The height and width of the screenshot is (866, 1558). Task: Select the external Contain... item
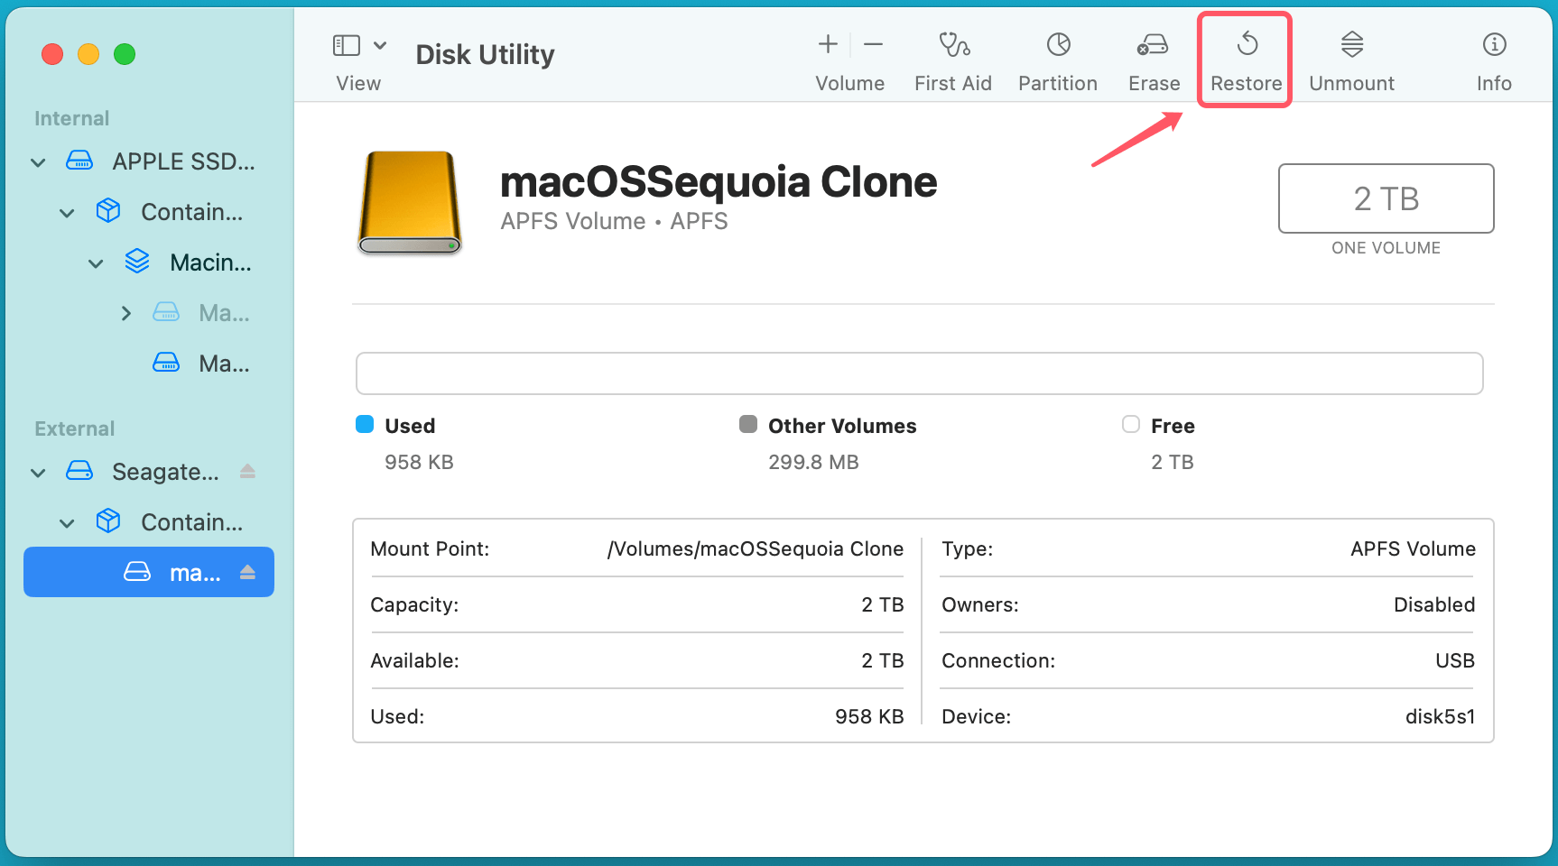[190, 522]
